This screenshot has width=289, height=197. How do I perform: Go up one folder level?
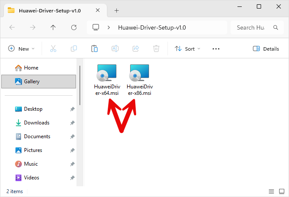pyautogui.click(x=53, y=27)
